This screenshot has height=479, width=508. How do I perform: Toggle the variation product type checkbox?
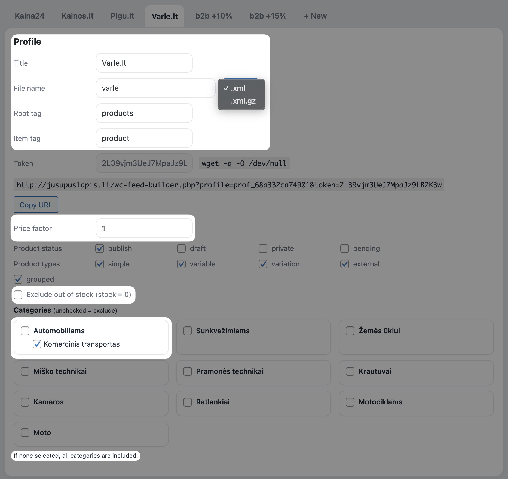263,264
